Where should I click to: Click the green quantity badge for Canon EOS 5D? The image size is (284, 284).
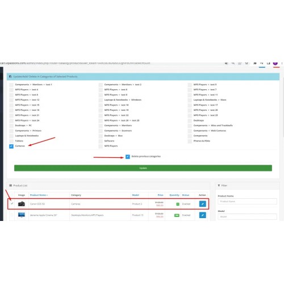click(x=178, y=204)
